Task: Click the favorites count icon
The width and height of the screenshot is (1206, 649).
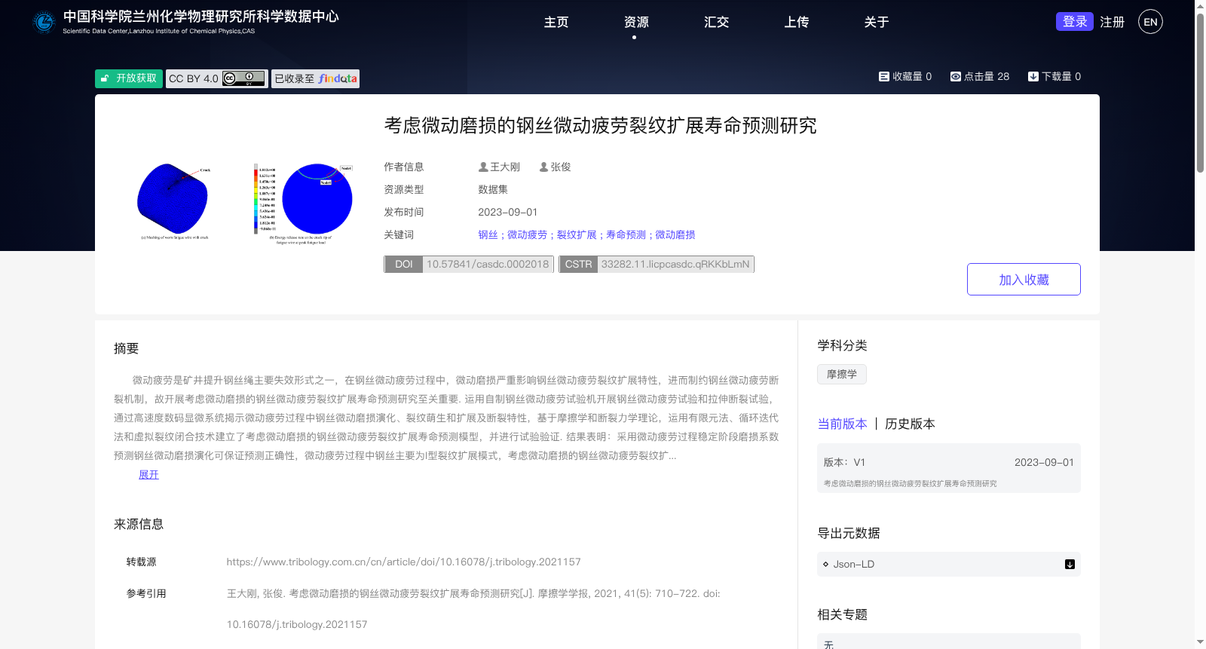Action: pyautogui.click(x=883, y=77)
